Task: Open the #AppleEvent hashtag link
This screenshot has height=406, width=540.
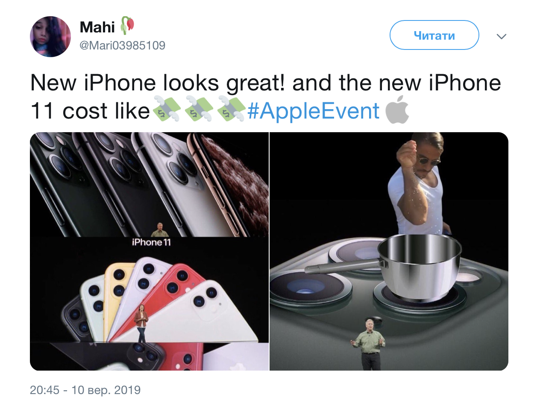Action: click(313, 111)
